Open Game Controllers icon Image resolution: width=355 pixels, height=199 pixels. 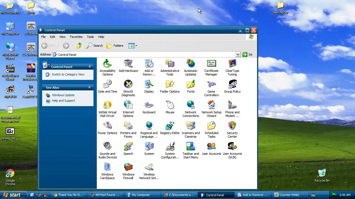[x=211, y=88]
